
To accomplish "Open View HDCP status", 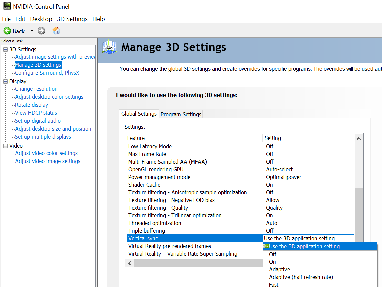I will [36, 113].
